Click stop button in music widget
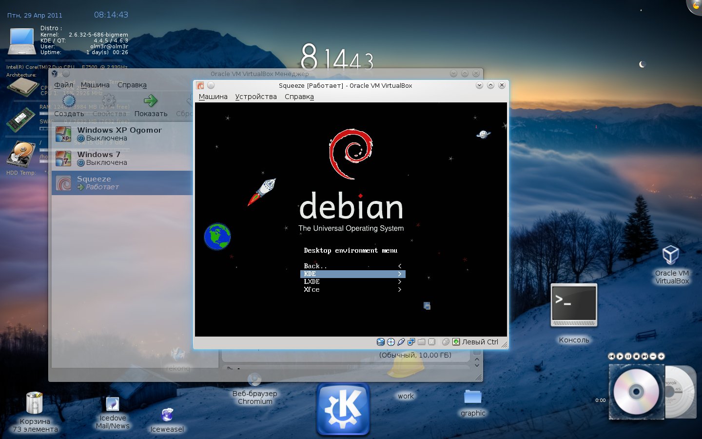This screenshot has width=702, height=439. [636, 357]
